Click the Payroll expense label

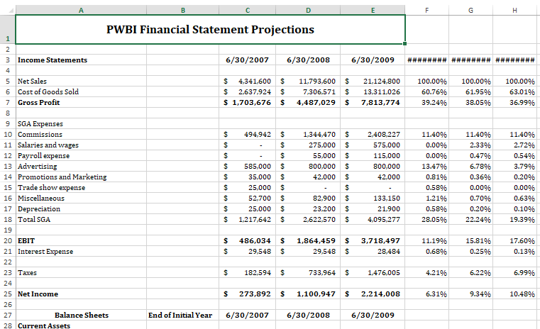pyautogui.click(x=44, y=156)
